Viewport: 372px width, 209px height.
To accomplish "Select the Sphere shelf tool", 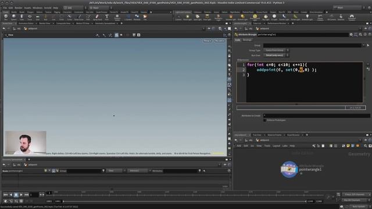I will pyautogui.click(x=14, y=17).
